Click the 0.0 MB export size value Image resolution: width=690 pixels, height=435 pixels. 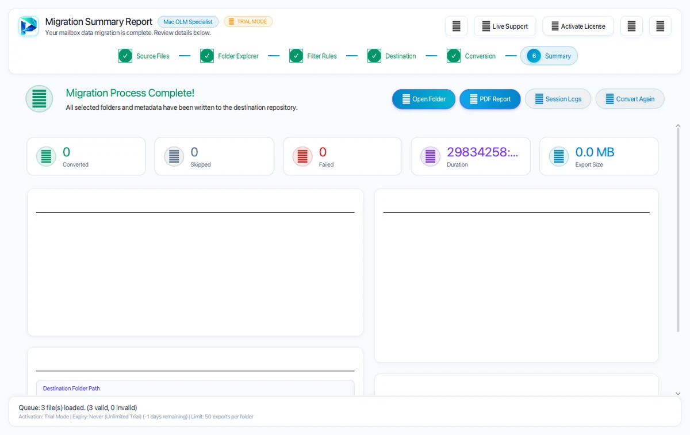(595, 152)
